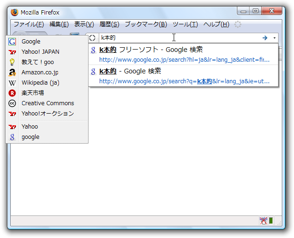Select lowercase google entry at list bottom

pyautogui.click(x=47, y=137)
